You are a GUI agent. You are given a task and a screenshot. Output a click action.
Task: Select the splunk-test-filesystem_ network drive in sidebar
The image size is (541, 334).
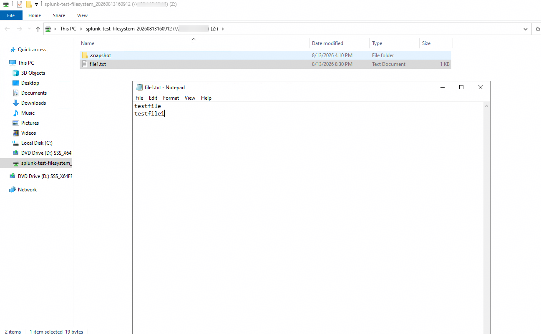coord(37,163)
